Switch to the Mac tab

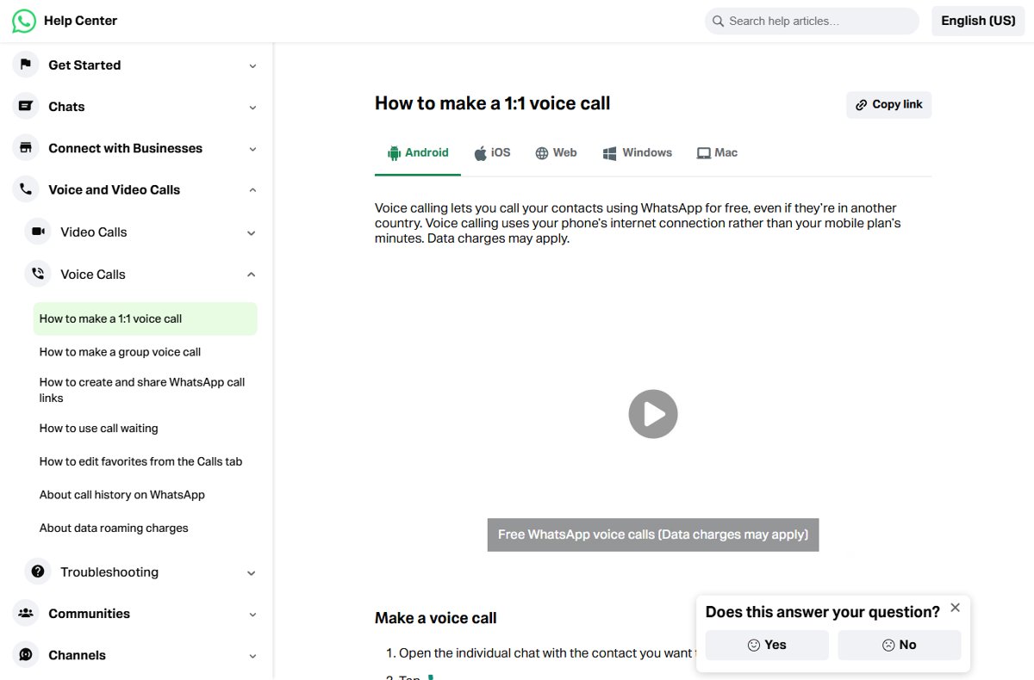point(717,153)
